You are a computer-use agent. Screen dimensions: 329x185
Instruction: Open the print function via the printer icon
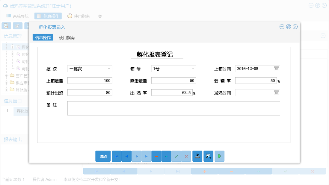coord(197,156)
